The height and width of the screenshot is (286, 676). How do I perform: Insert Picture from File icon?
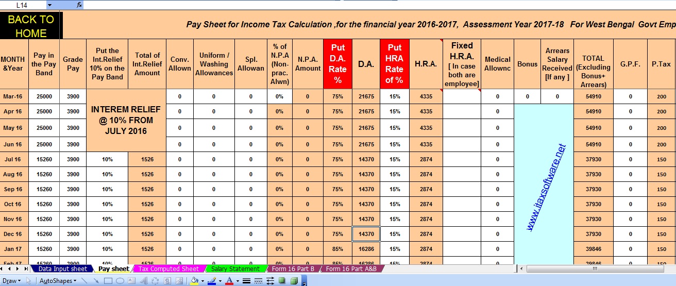coord(179,281)
